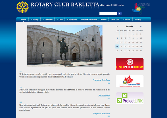Open the Links utili menu item
This screenshot has height=118, width=167.
115,20
